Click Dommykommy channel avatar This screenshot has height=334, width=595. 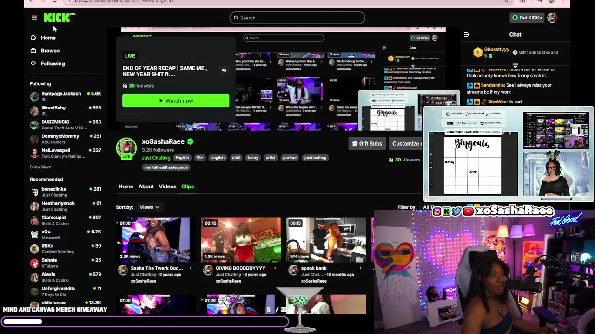coord(34,139)
